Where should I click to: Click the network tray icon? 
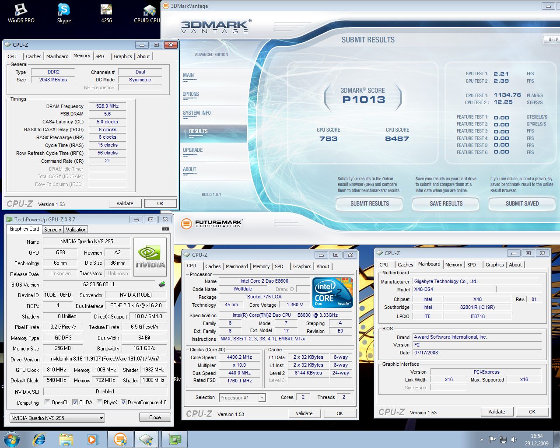[x=503, y=440]
